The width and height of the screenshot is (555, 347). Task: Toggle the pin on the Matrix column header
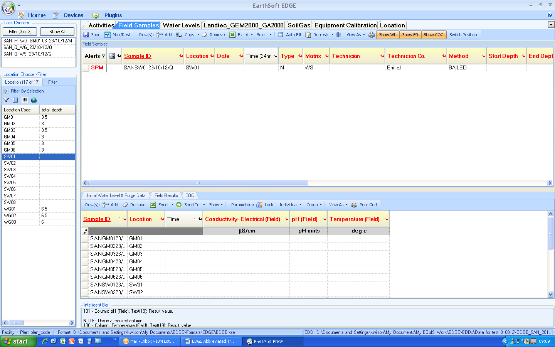(327, 56)
